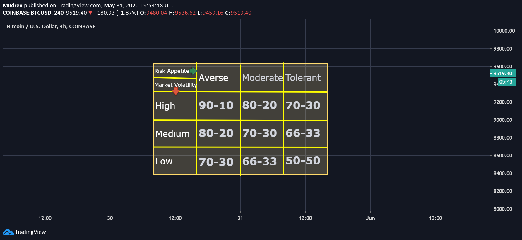Click the COINBASE:BTCUSD, 240 symbol label
The image size is (522, 240).
(x=33, y=13)
